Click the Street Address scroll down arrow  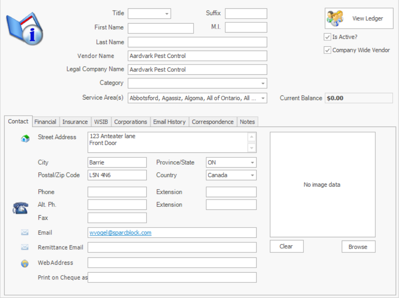[251, 148]
